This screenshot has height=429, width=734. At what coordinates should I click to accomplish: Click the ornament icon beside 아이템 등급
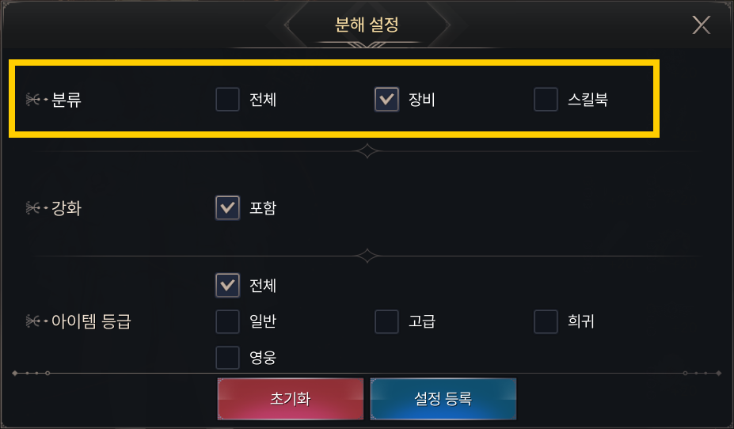pos(36,321)
